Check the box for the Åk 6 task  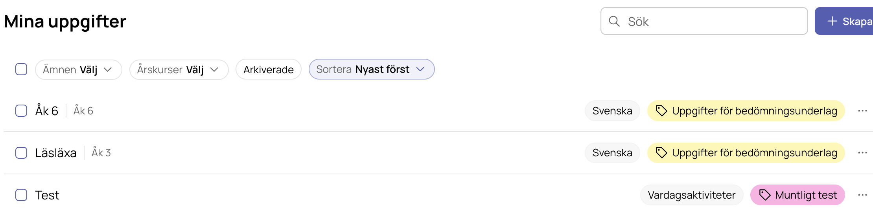[21, 111]
